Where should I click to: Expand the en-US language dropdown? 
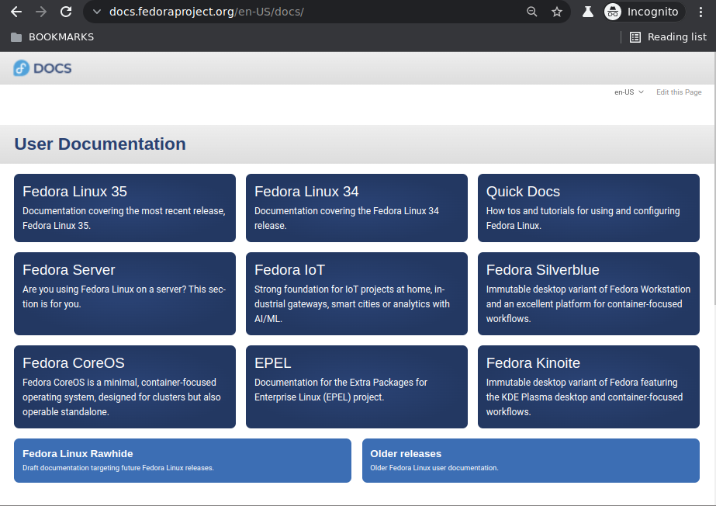point(629,92)
